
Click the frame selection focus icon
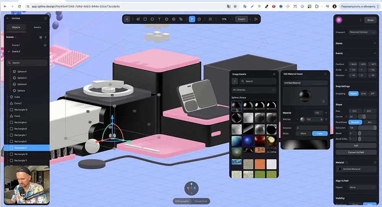coord(210,19)
